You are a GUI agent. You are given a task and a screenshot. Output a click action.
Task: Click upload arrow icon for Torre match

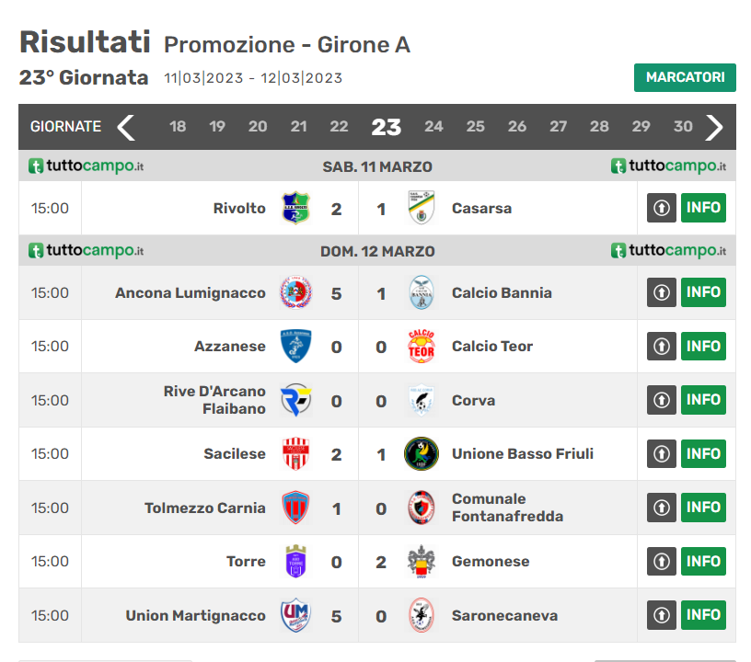(661, 562)
